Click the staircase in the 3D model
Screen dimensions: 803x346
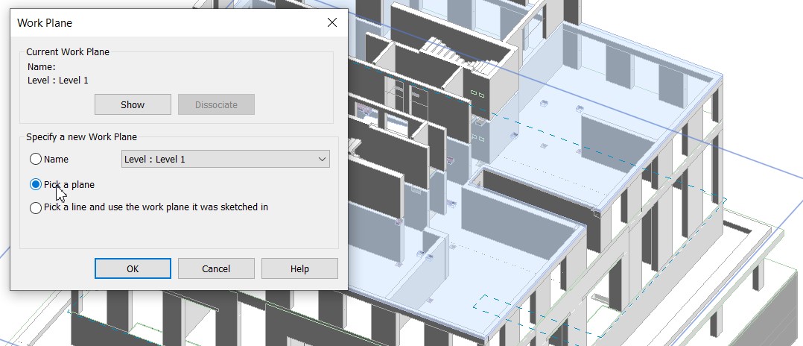coord(458,54)
